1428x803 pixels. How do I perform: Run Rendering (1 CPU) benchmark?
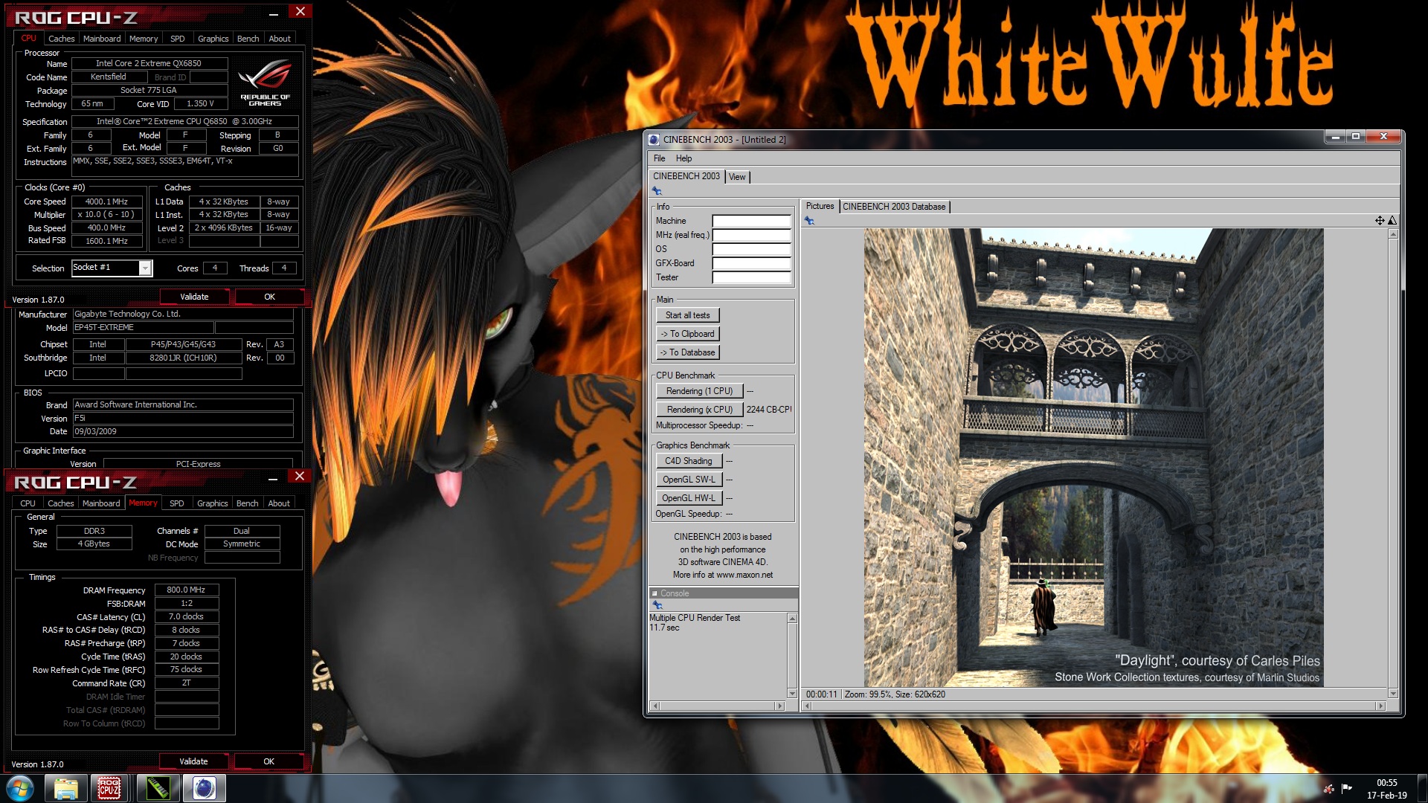(x=699, y=391)
